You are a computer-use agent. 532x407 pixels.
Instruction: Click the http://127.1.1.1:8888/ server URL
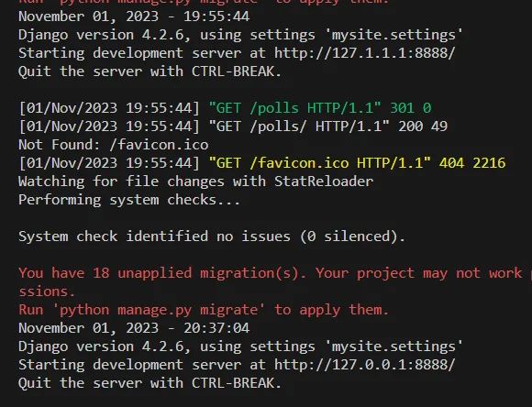[x=365, y=53]
